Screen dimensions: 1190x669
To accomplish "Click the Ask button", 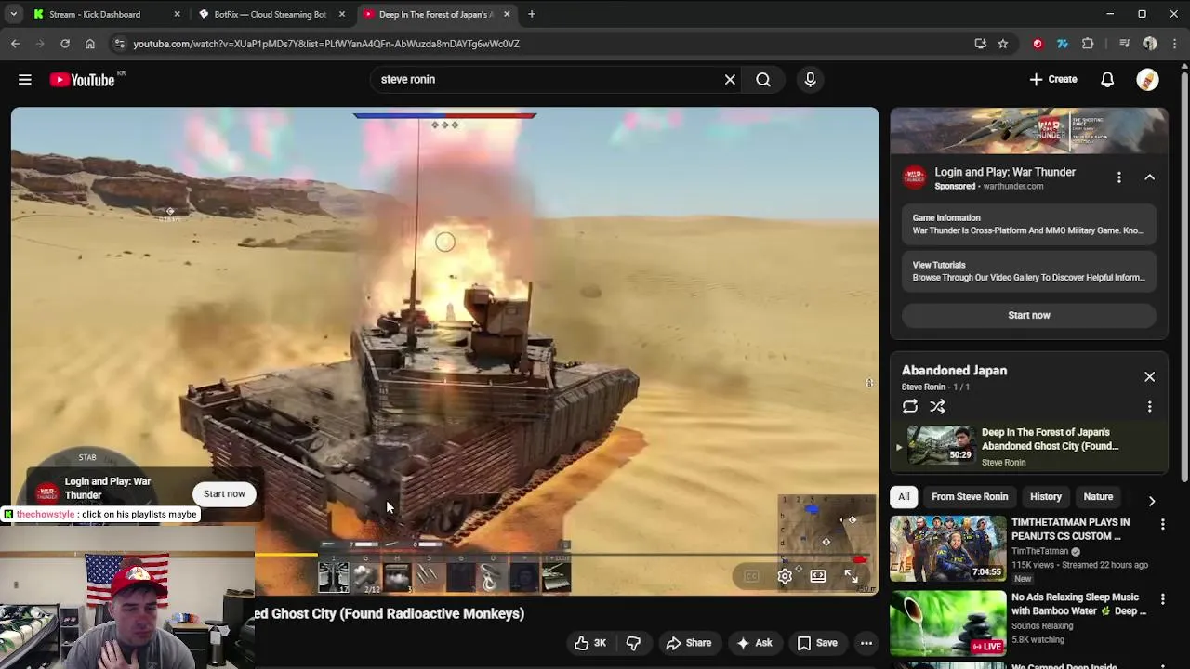I will click(754, 643).
